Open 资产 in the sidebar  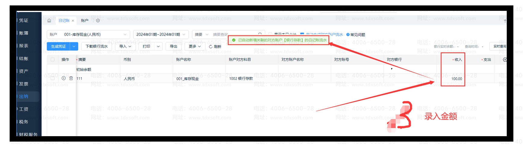pos(23,71)
